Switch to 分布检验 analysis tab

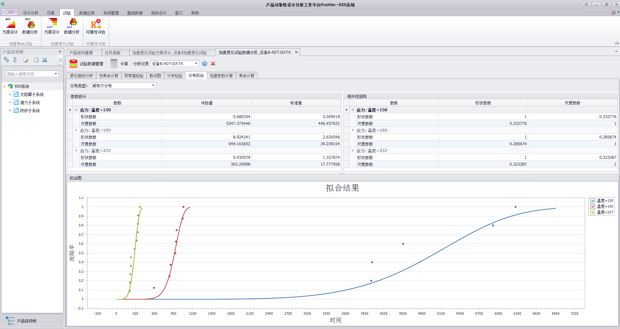tap(175, 76)
